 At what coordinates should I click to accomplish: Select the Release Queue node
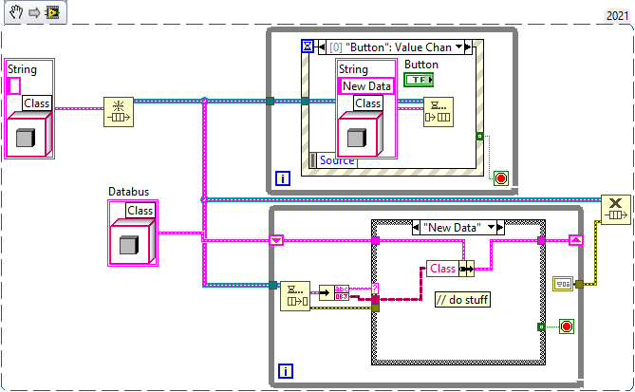pos(616,210)
